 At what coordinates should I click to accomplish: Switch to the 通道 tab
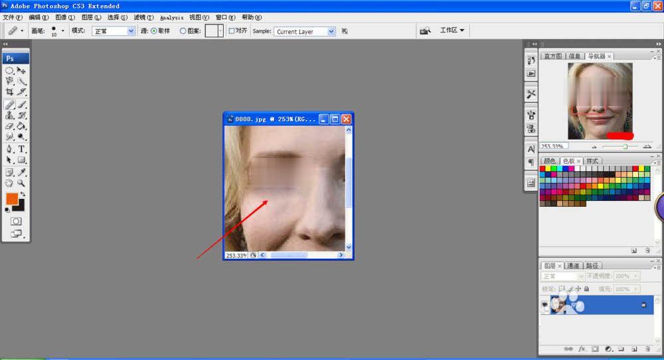point(573,266)
